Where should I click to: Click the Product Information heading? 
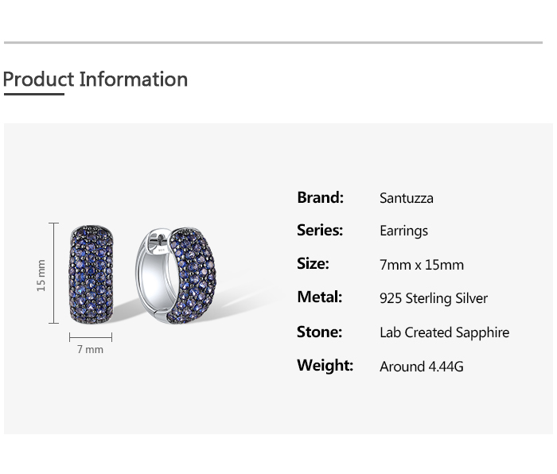(x=95, y=80)
